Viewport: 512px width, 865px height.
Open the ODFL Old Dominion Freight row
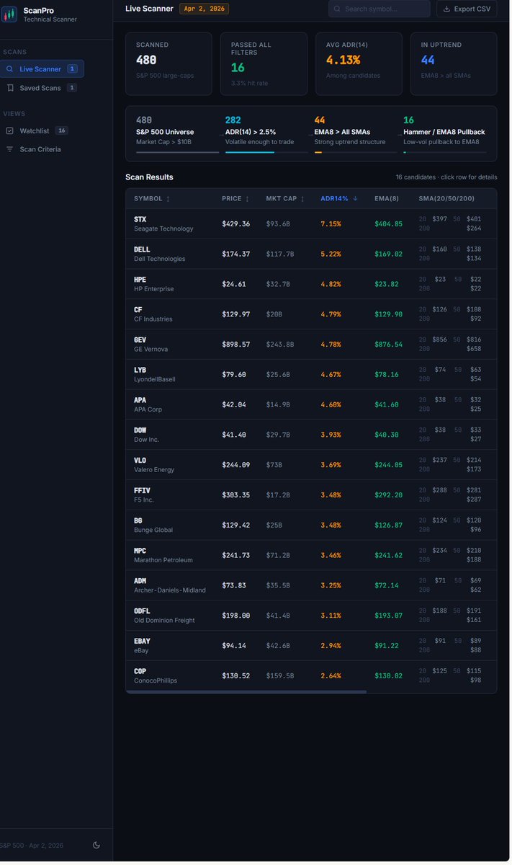[311, 616]
